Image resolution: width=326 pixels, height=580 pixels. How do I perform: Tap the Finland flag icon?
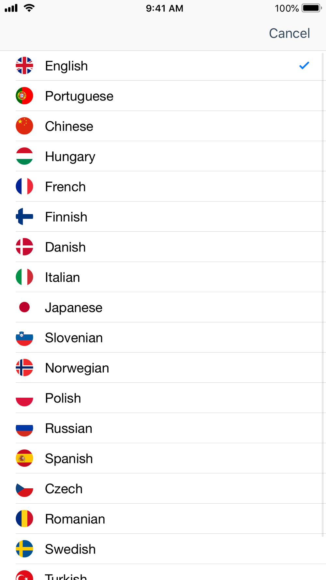pos(24,217)
